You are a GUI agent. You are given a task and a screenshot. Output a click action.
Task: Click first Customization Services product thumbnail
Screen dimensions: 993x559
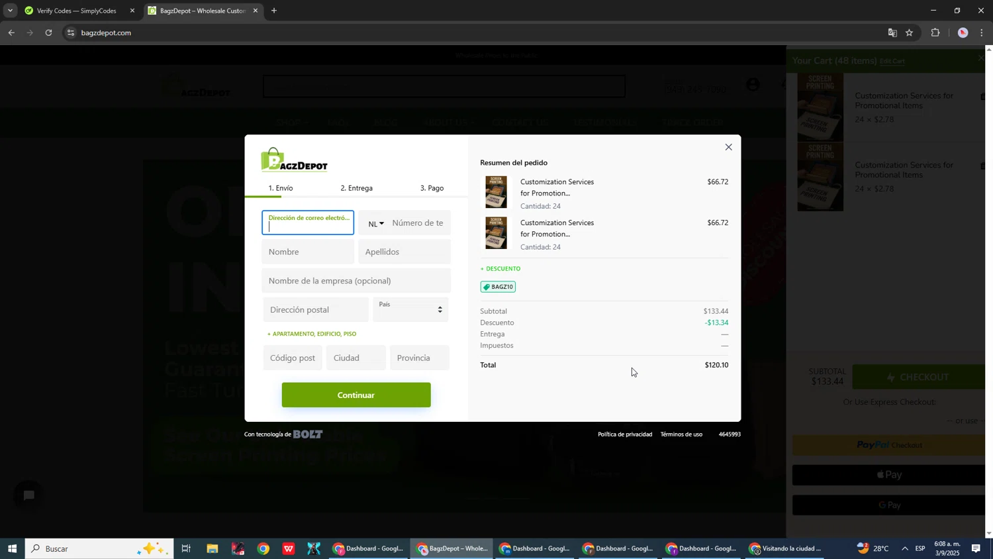click(496, 192)
